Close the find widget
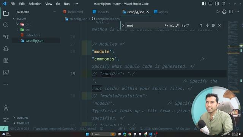Image resolution: width=243 pixels, height=137 pixels. pos(219,25)
